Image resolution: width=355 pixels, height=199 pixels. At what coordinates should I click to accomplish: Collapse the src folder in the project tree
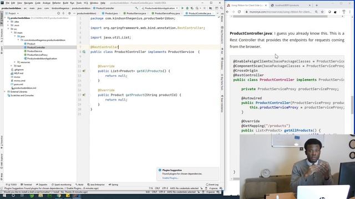9,29
